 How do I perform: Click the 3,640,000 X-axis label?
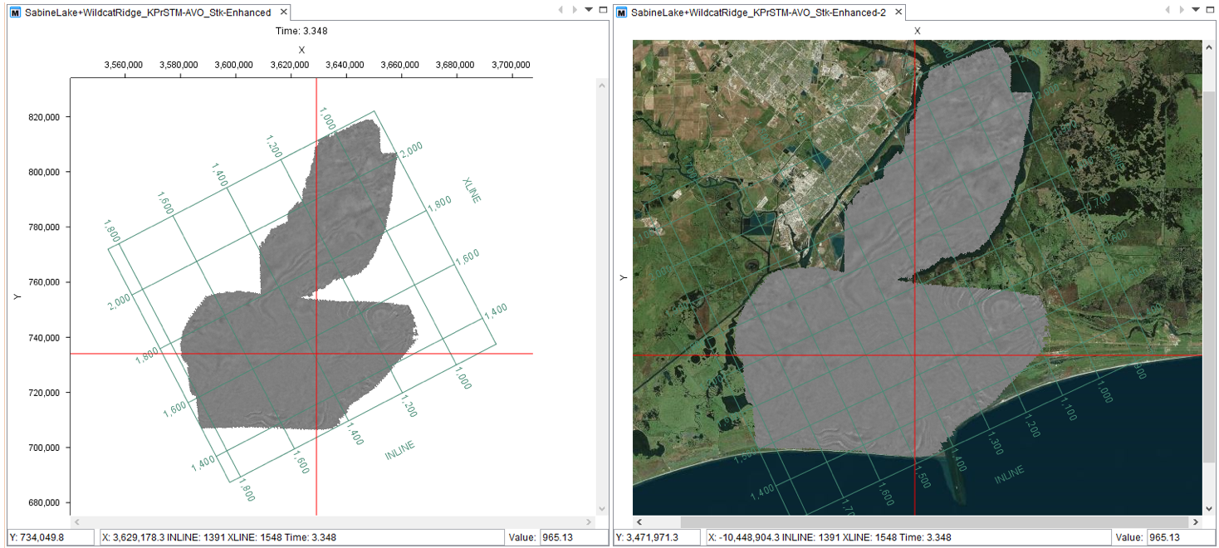345,65
